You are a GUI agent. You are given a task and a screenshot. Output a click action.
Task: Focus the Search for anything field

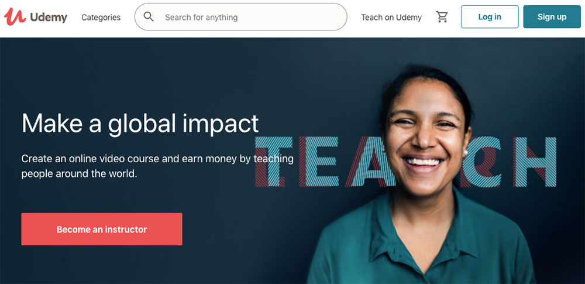point(240,17)
